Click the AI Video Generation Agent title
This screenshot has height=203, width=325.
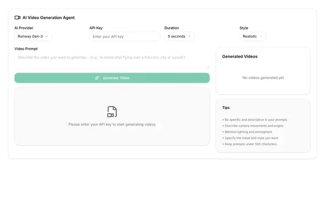(49, 18)
